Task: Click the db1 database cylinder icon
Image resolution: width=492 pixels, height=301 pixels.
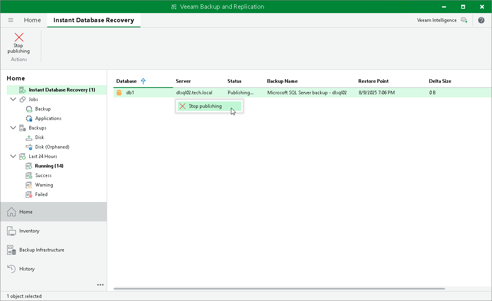Action: [119, 93]
